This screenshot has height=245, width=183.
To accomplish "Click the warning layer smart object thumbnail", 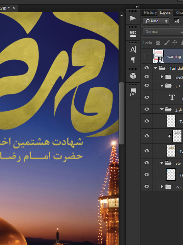I will [159, 56].
